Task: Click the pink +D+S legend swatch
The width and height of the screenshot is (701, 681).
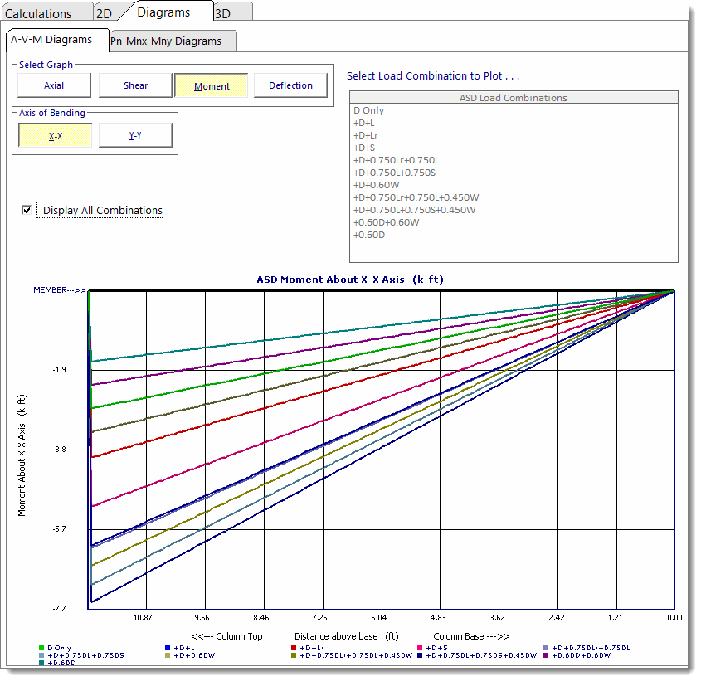Action: point(420,647)
